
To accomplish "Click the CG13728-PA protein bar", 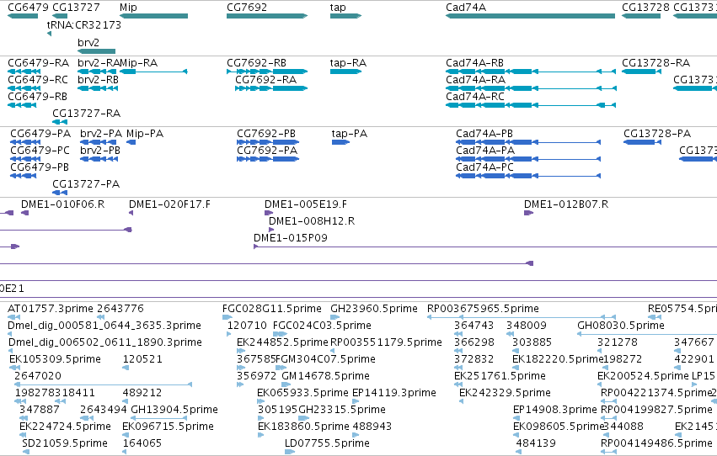I will click(x=642, y=142).
